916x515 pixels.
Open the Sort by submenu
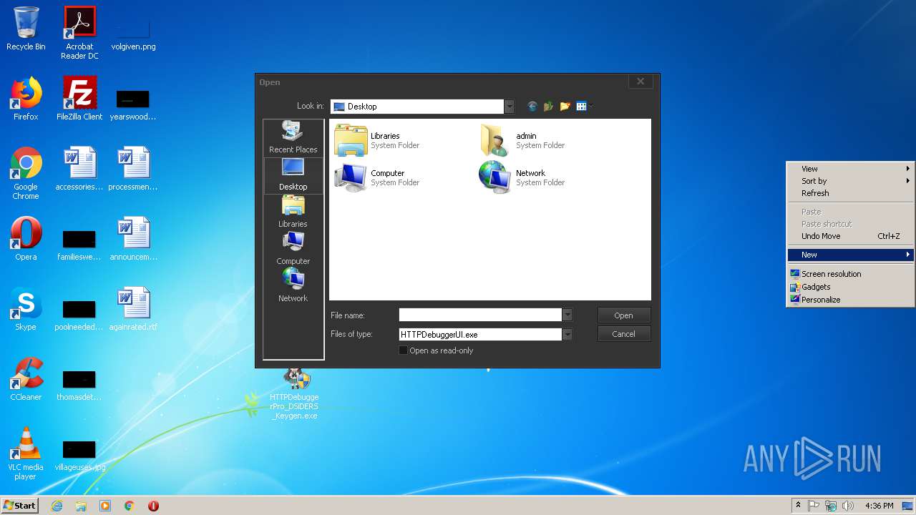coord(850,181)
